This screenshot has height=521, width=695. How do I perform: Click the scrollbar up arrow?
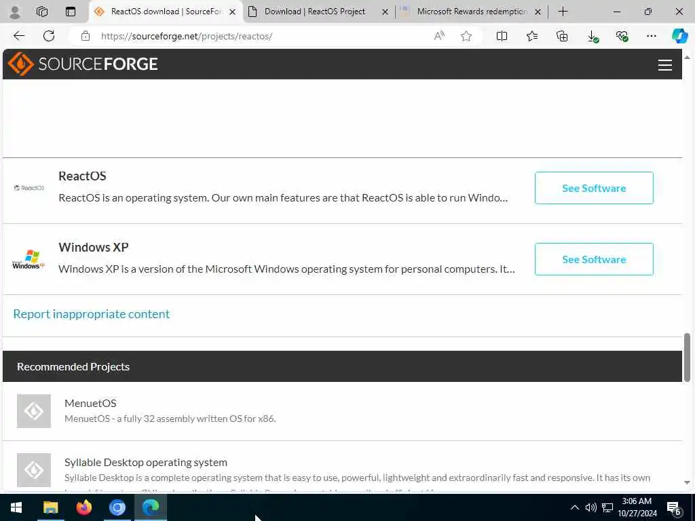click(x=687, y=57)
